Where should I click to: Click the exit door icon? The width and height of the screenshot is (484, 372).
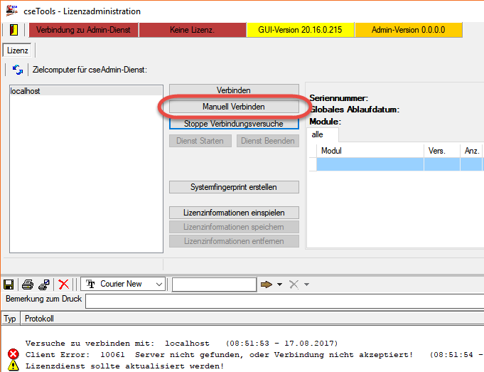(x=14, y=30)
